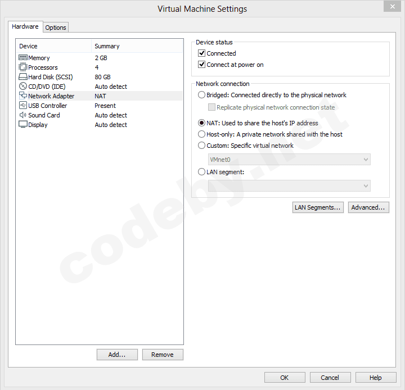Screen dimensions: 405x390
Task: Select Custom specific virtual network option
Action: coord(201,146)
